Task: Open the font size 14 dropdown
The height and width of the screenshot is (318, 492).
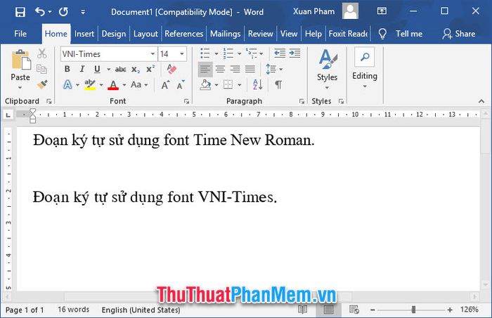Action: coord(181,54)
